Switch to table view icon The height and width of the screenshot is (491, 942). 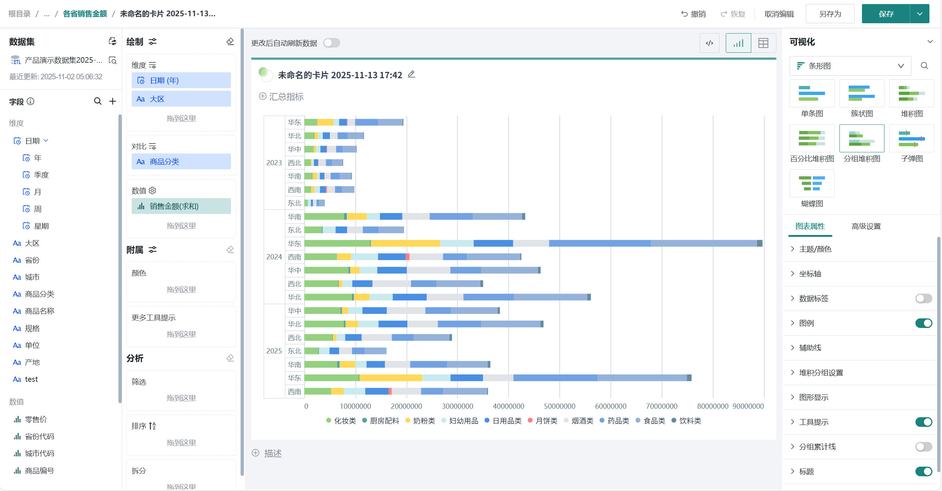[763, 43]
